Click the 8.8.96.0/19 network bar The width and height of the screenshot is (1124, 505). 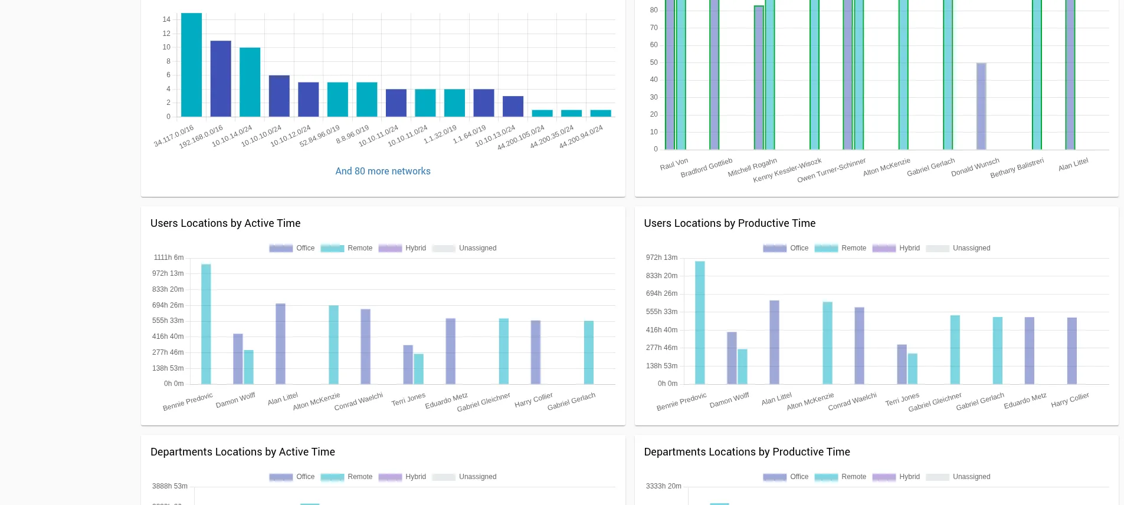366,100
